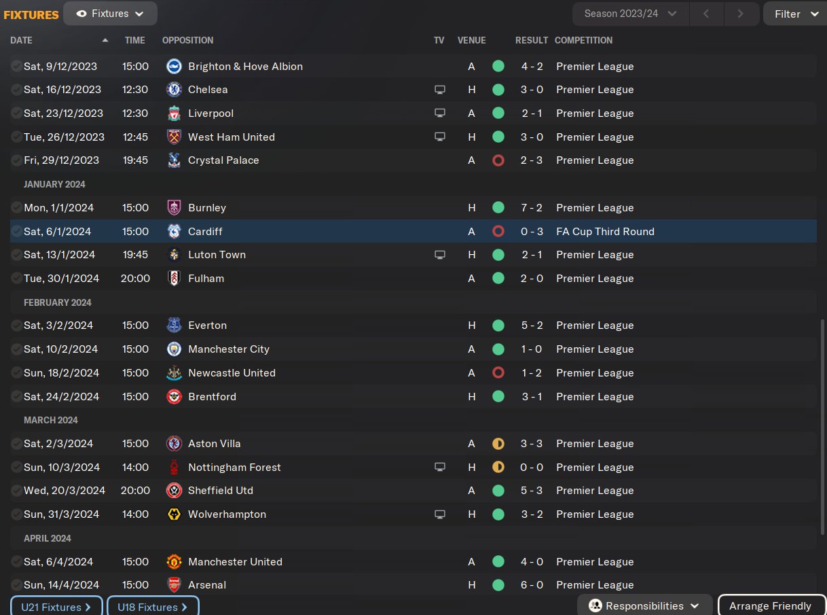The height and width of the screenshot is (615, 827).
Task: Click the Liverpool club crest icon
Action: point(174,113)
